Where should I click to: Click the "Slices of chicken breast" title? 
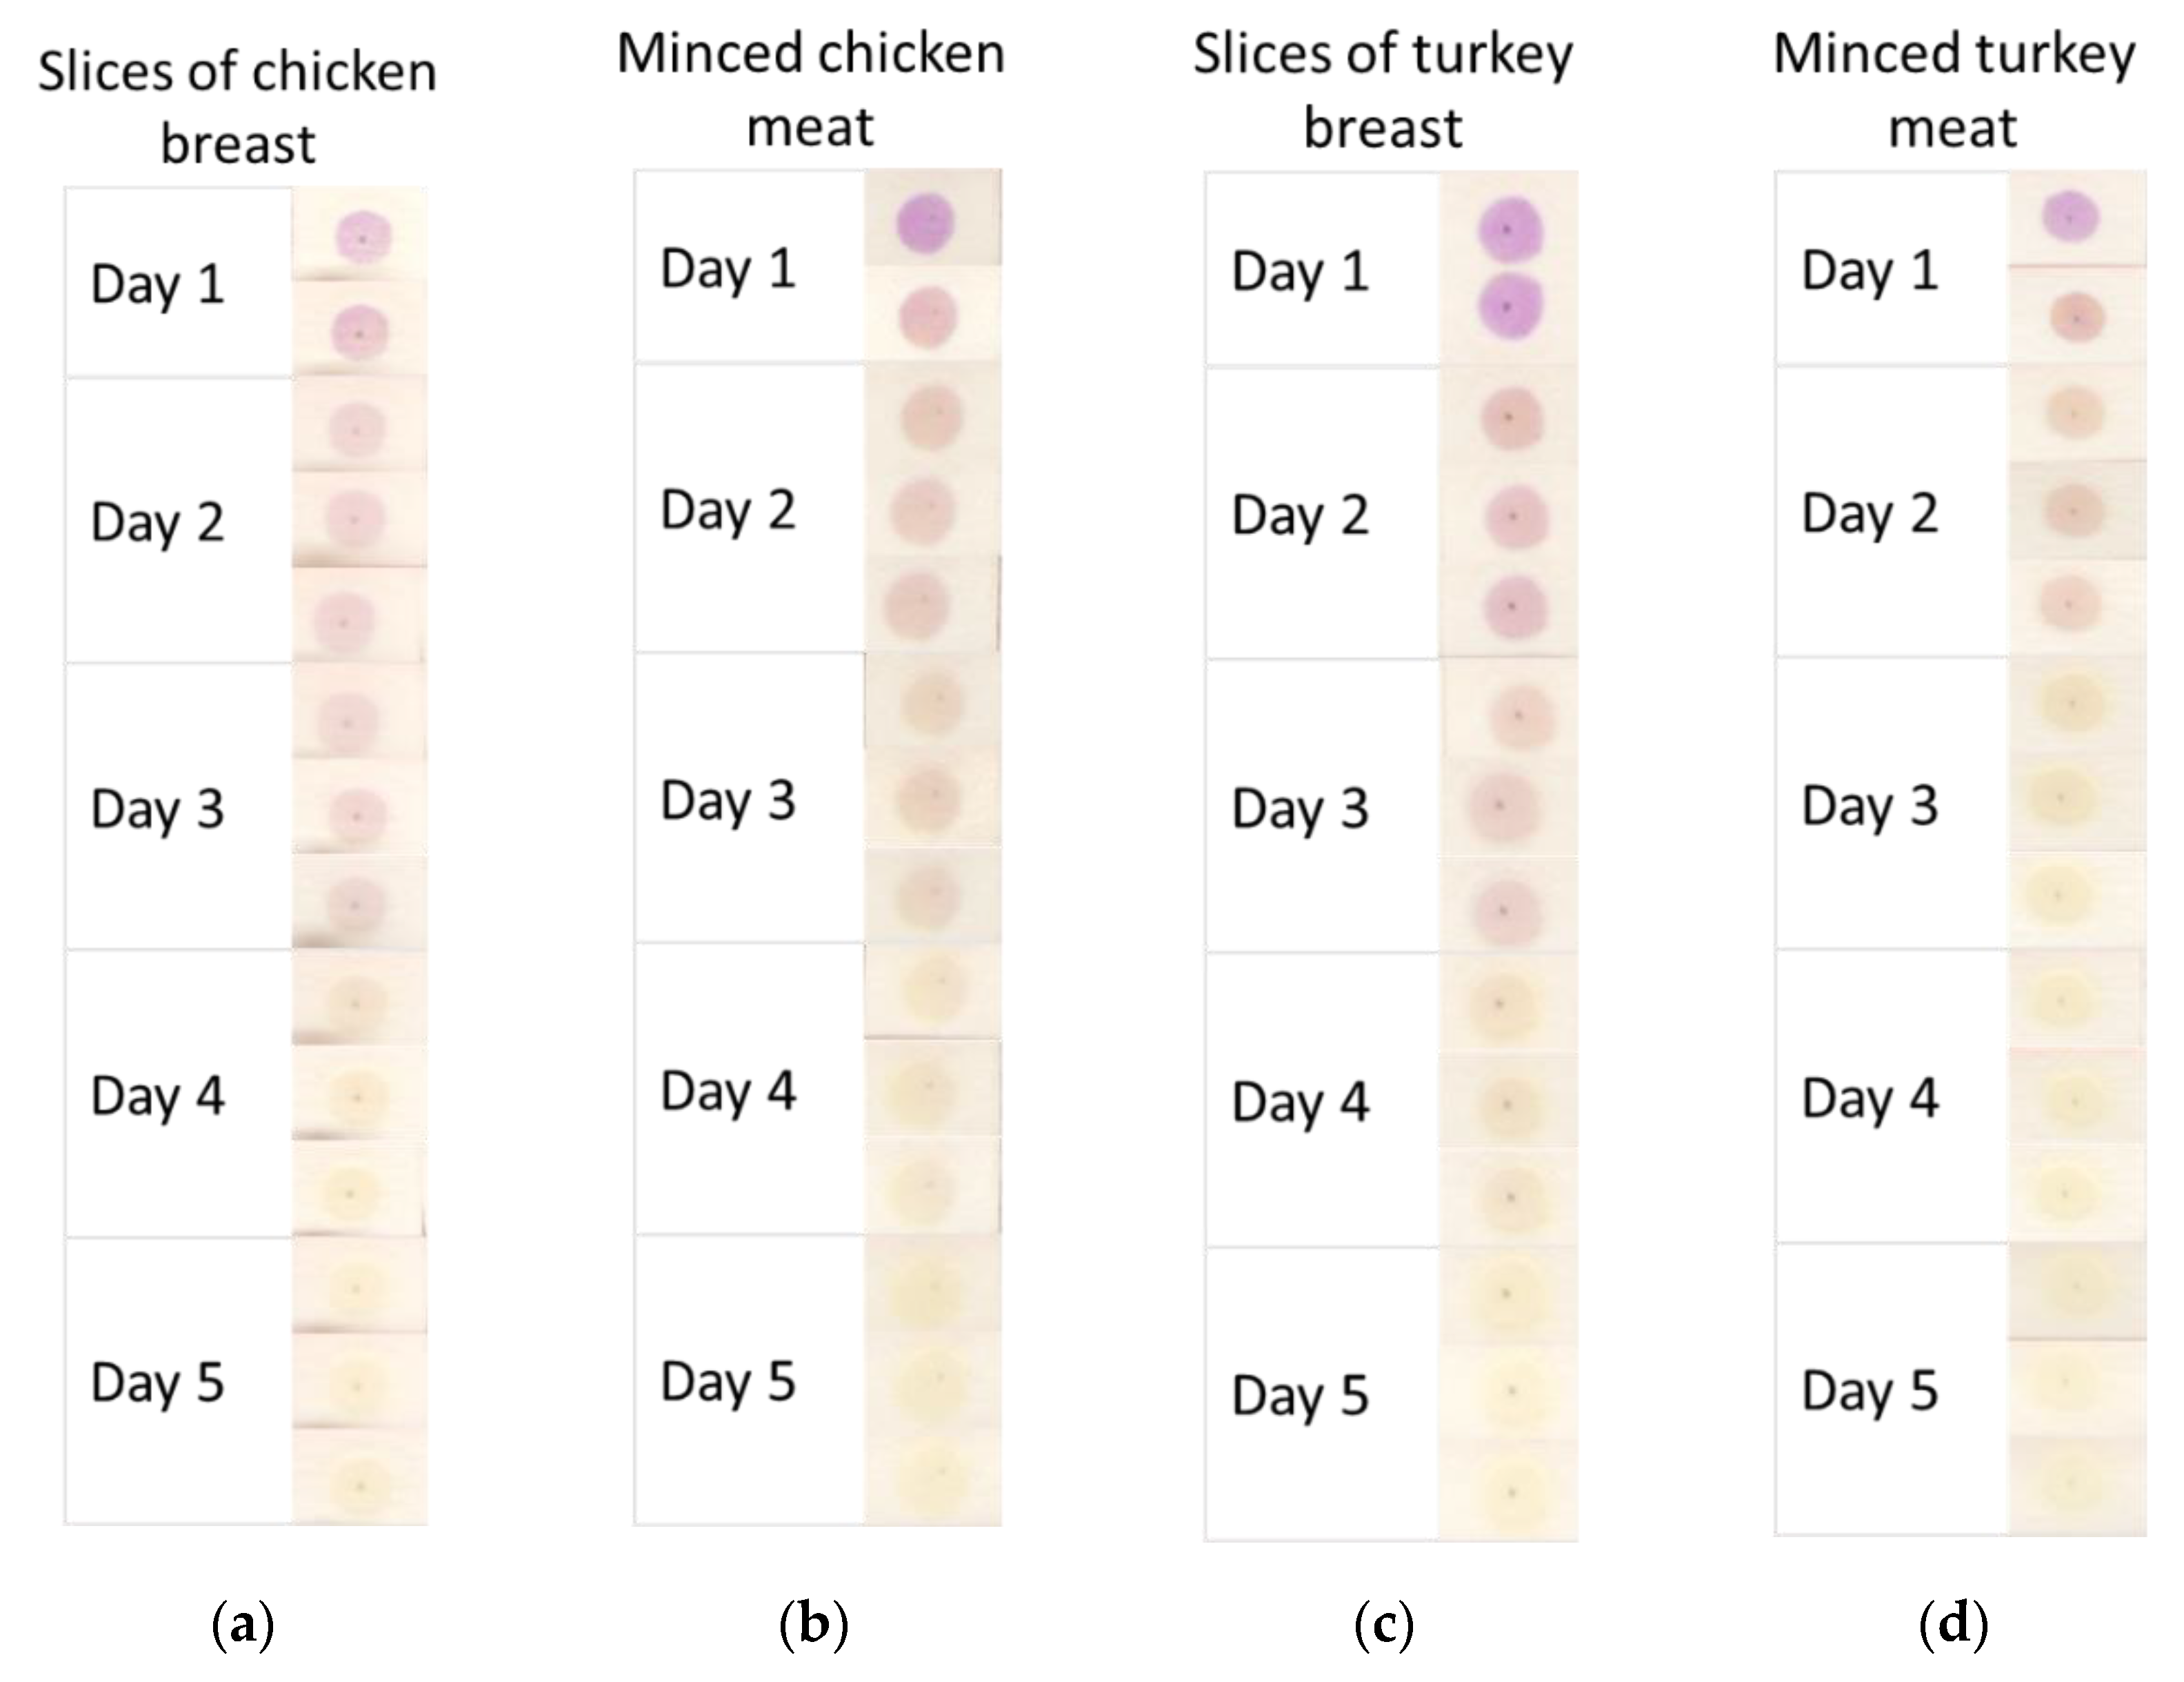238,107
